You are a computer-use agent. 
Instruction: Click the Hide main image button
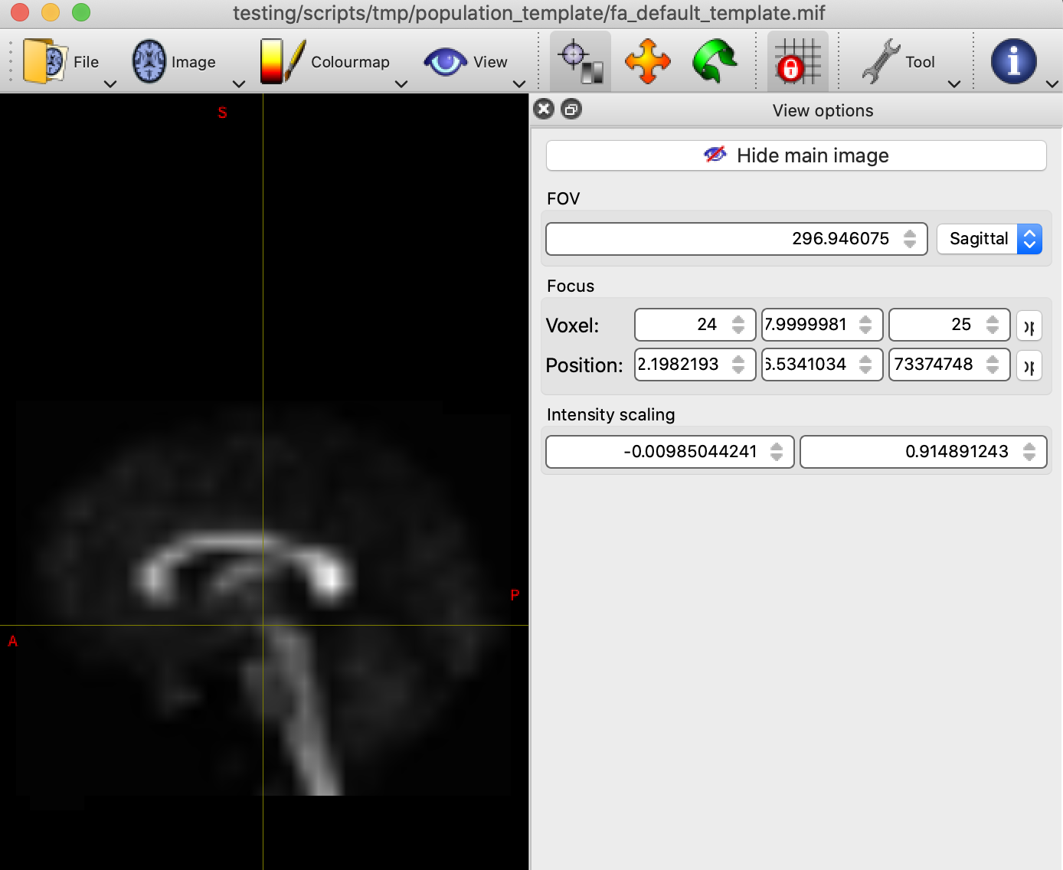[796, 155]
